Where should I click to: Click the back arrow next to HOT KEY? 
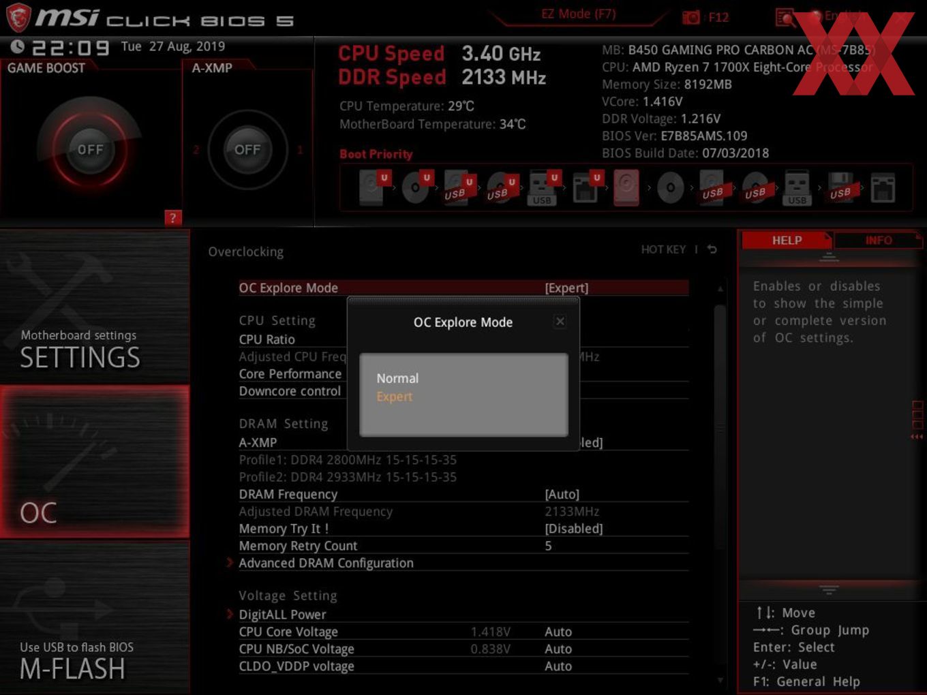(712, 249)
